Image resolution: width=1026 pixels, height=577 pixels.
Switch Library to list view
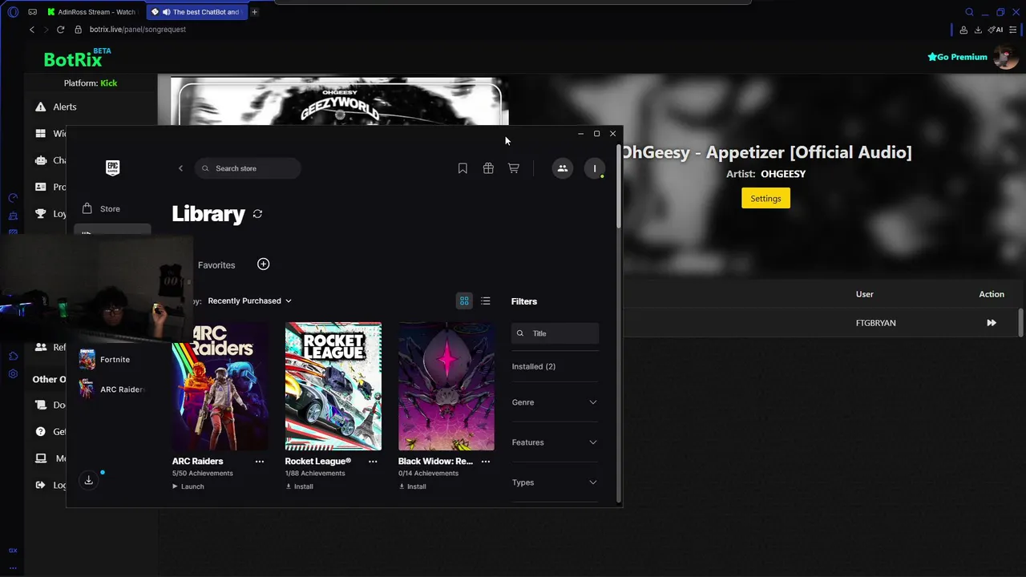pos(486,301)
